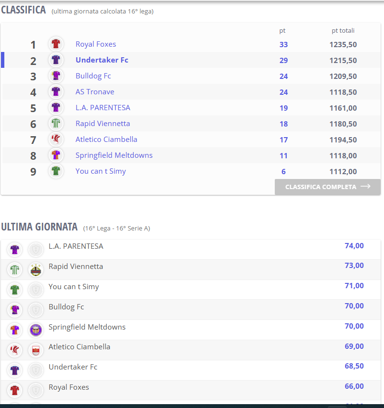Click Undertaker Fc striped jersey icon in standings
This screenshot has height=408, width=384.
[56, 60]
